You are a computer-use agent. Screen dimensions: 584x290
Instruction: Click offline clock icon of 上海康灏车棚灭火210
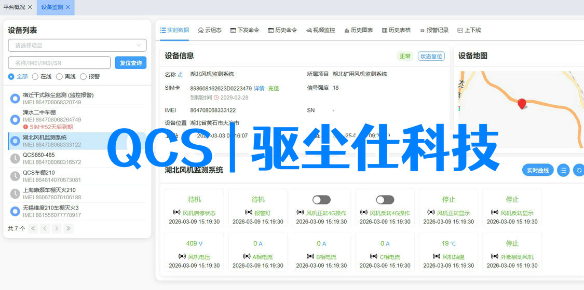click(15, 194)
